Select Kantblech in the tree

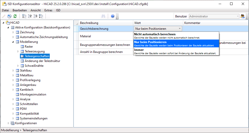27,90
